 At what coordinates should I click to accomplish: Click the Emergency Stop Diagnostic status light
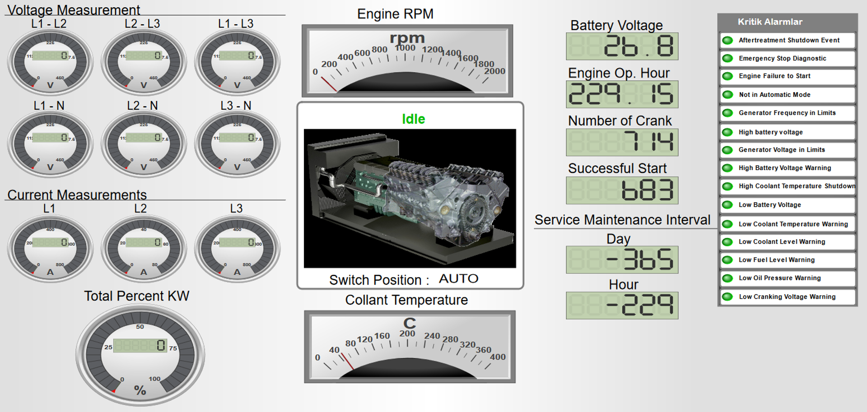(727, 58)
